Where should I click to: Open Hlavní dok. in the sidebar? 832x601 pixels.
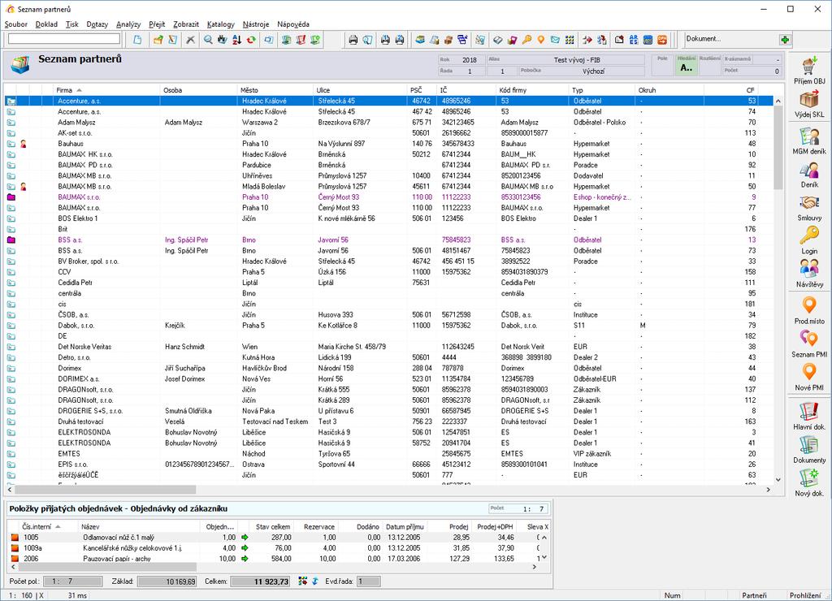pos(809,416)
